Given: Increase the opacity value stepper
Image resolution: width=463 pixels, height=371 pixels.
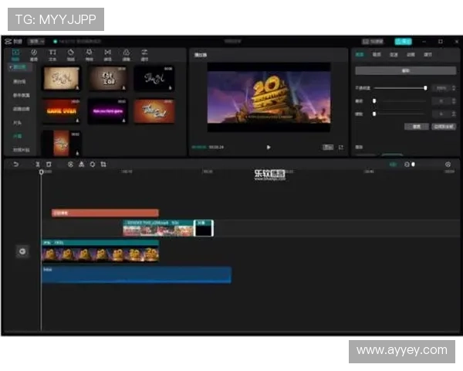Looking at the screenshot, I should pos(454,88).
